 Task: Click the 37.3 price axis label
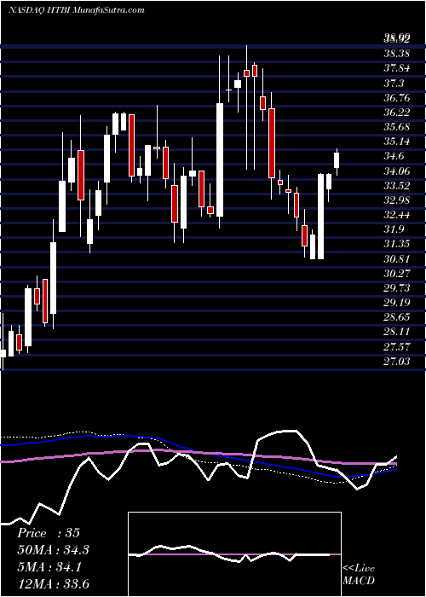(394, 83)
